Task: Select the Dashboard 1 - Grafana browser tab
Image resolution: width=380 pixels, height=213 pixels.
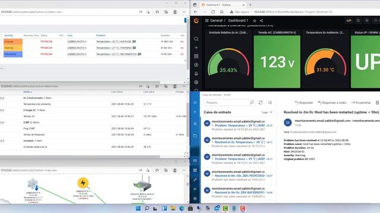Action: click(x=223, y=5)
